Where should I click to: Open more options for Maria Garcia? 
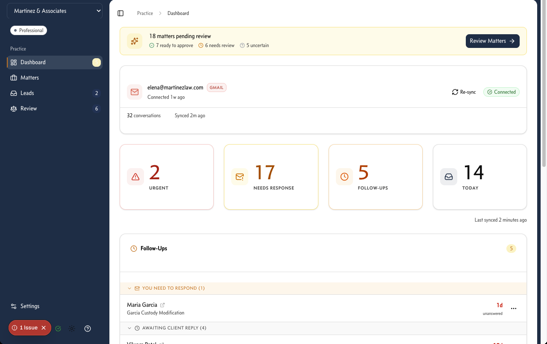point(514,308)
